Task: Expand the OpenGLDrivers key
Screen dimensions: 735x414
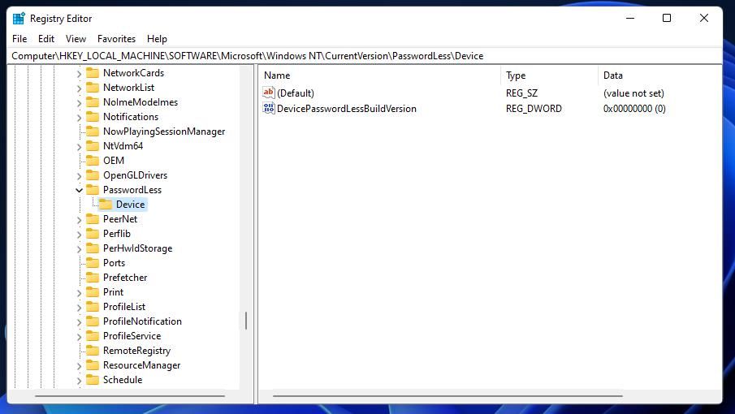Action: point(80,175)
